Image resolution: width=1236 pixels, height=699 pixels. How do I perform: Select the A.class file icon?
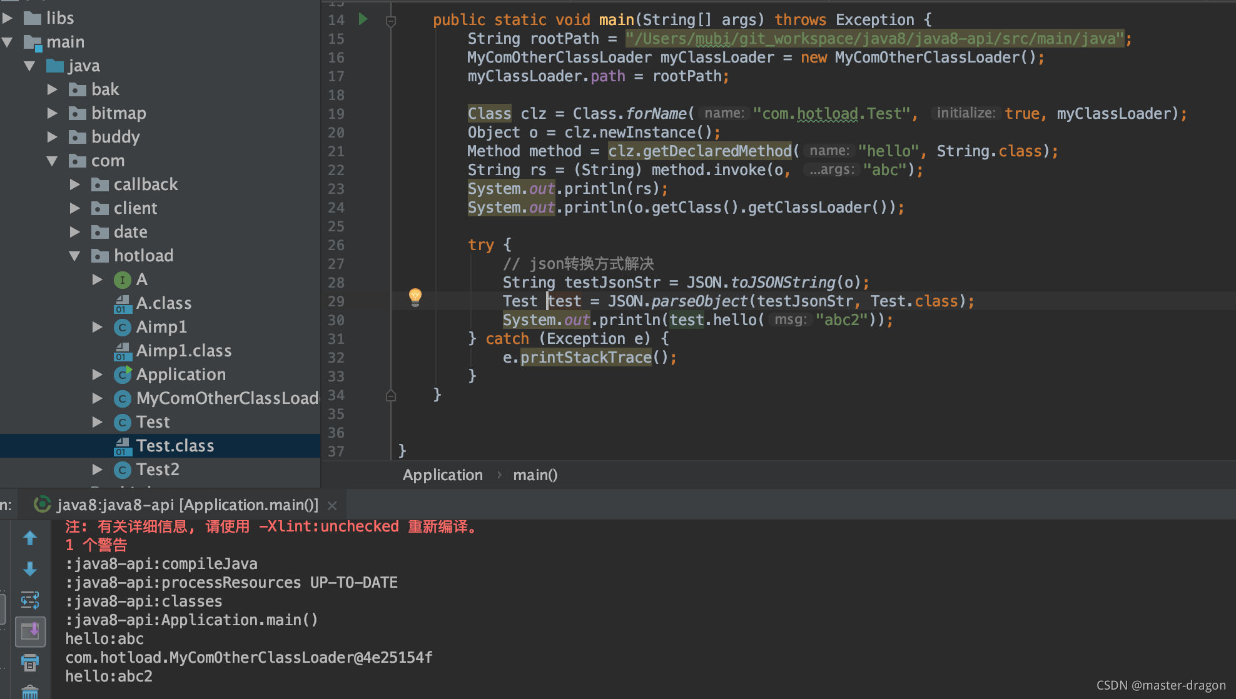[x=122, y=304]
